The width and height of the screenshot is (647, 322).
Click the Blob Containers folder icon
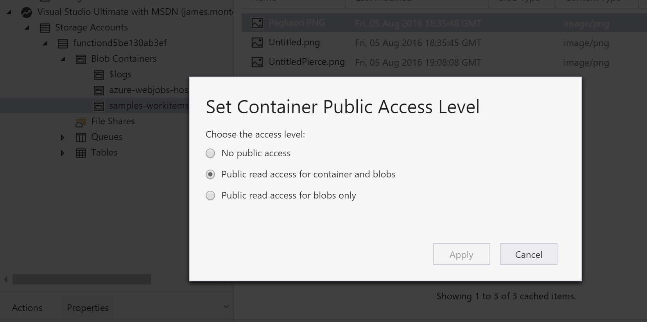81,59
